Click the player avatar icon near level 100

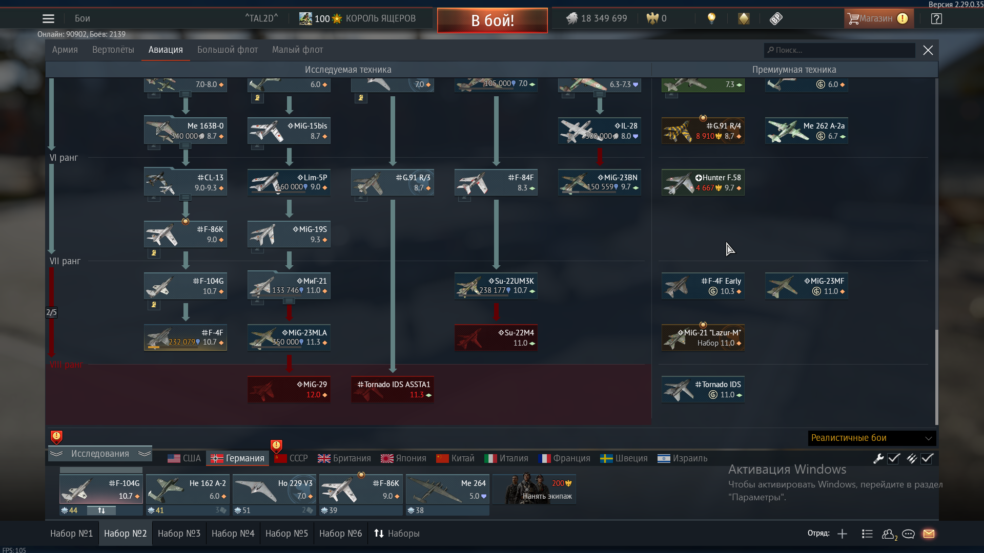(305, 18)
